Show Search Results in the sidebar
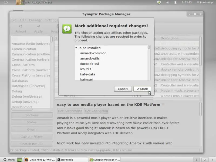 point(32,144)
